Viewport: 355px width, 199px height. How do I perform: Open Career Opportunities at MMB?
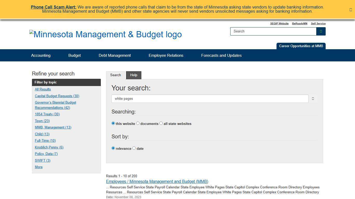click(301, 46)
